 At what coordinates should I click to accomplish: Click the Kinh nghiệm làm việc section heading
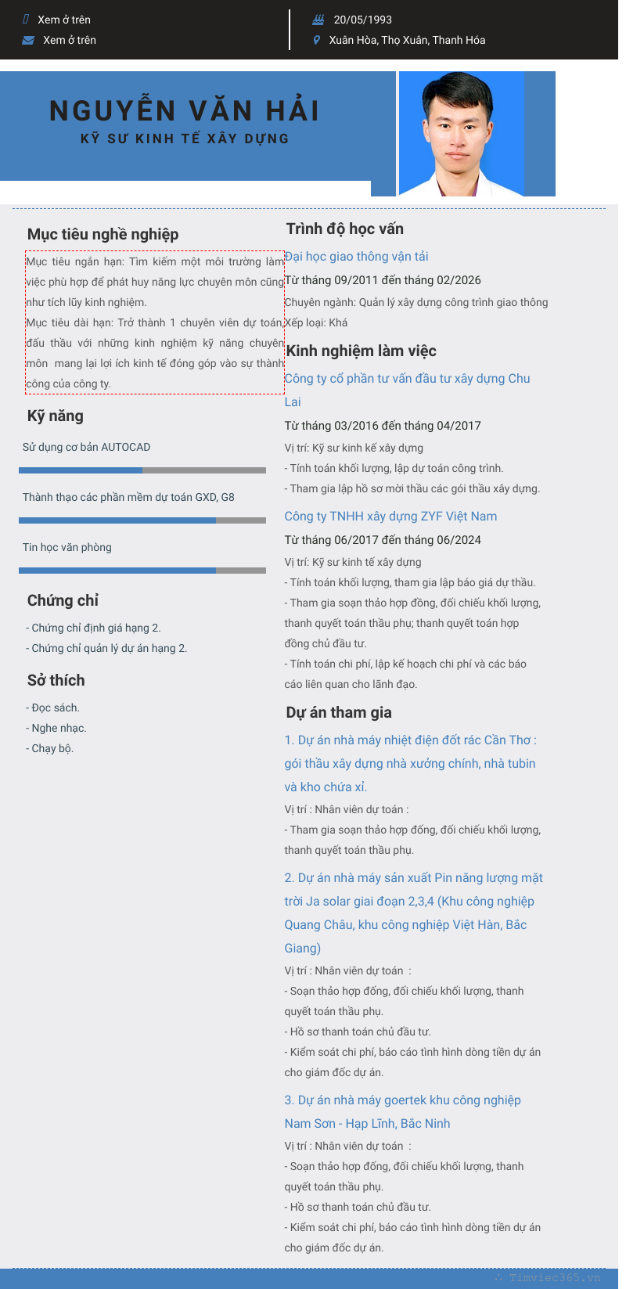361,351
